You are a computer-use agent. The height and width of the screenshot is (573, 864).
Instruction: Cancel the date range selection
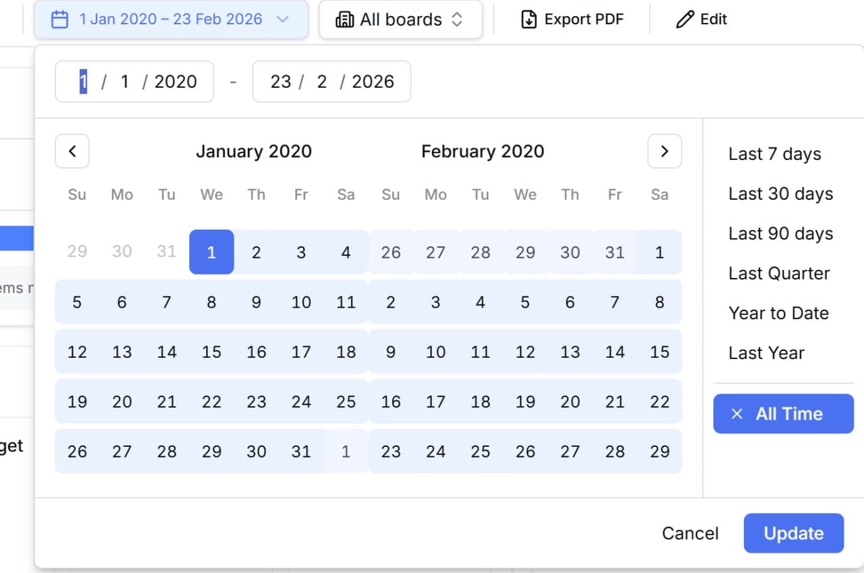coord(690,533)
